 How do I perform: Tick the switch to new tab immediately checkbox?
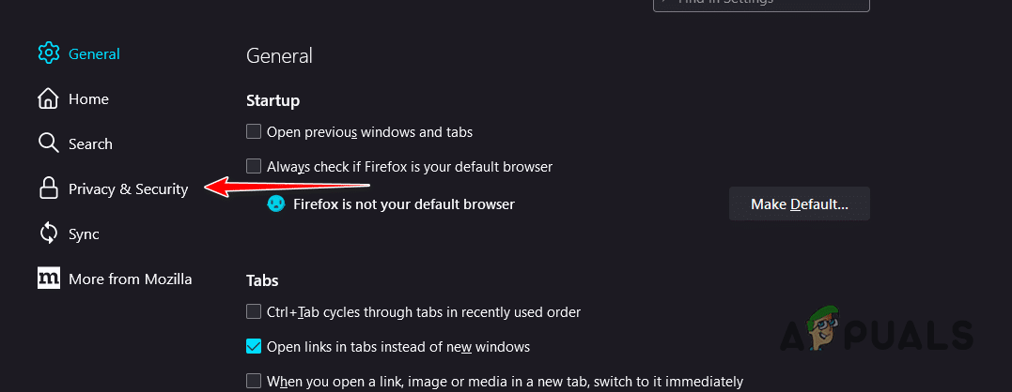tap(254, 381)
